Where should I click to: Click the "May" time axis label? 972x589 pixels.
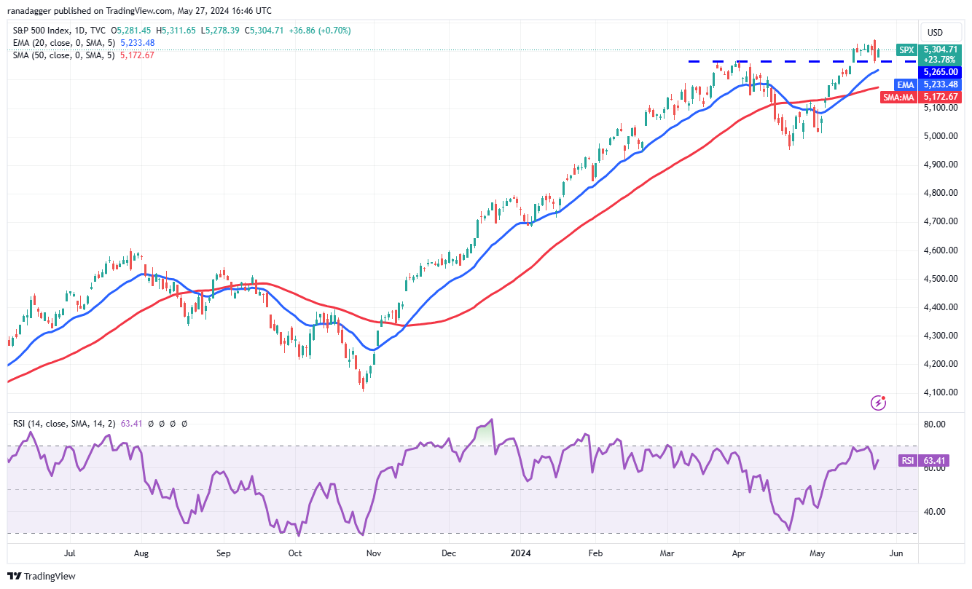click(x=817, y=553)
